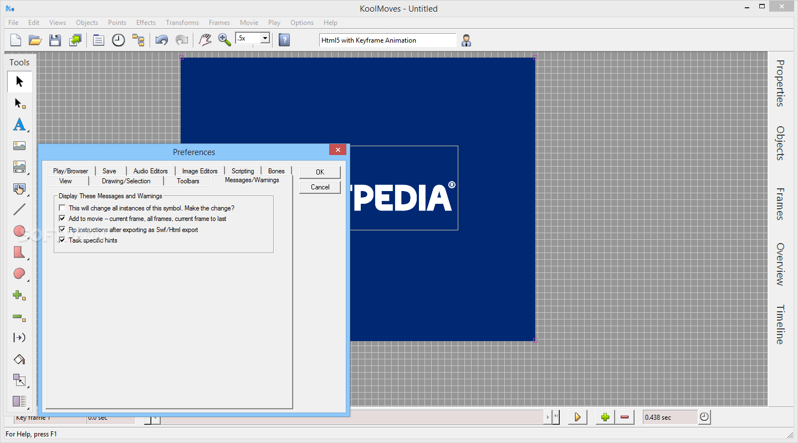
Task: Open the movie properties list icon
Action: tap(99, 40)
